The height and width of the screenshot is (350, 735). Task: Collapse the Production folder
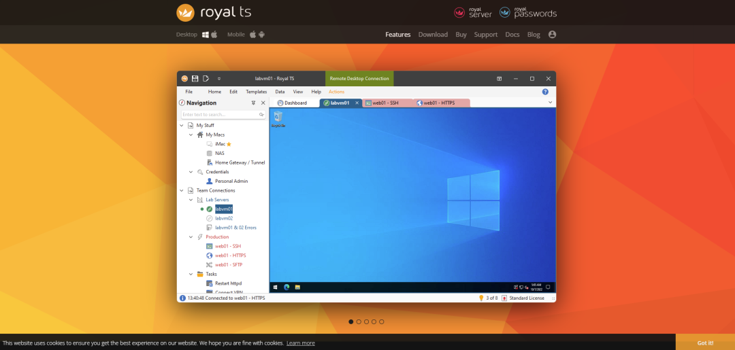191,237
